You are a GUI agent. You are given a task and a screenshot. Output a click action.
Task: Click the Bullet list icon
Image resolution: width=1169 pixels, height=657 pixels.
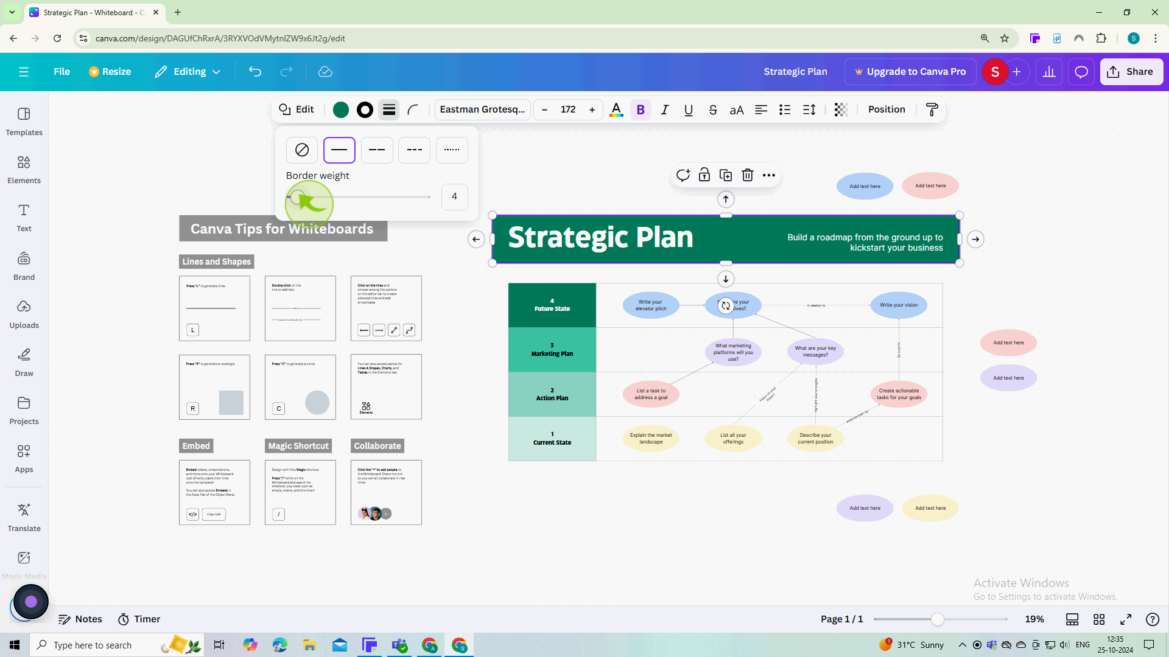785,109
